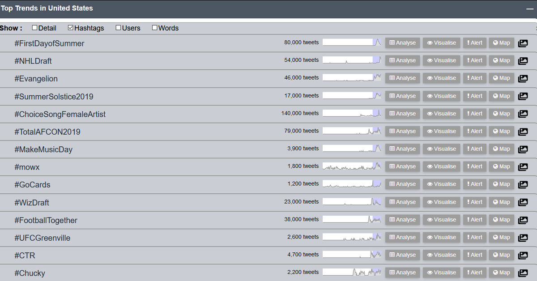Image resolution: width=537 pixels, height=281 pixels.
Task: Collapse the Top Trends panel
Action: click(x=529, y=9)
